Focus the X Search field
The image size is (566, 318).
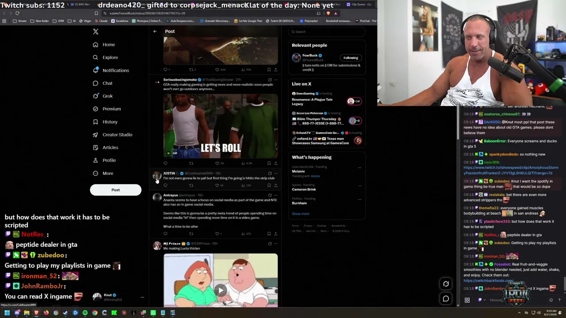(x=328, y=32)
